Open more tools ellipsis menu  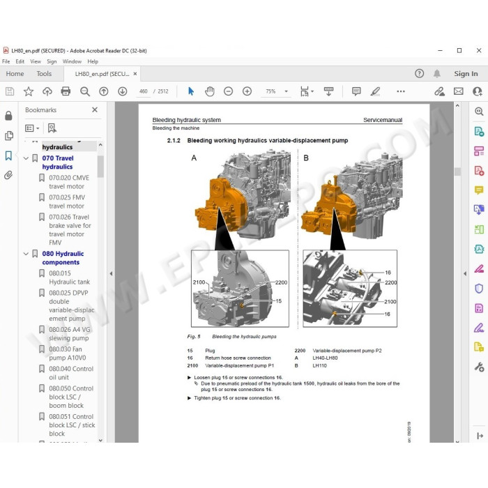(x=401, y=91)
